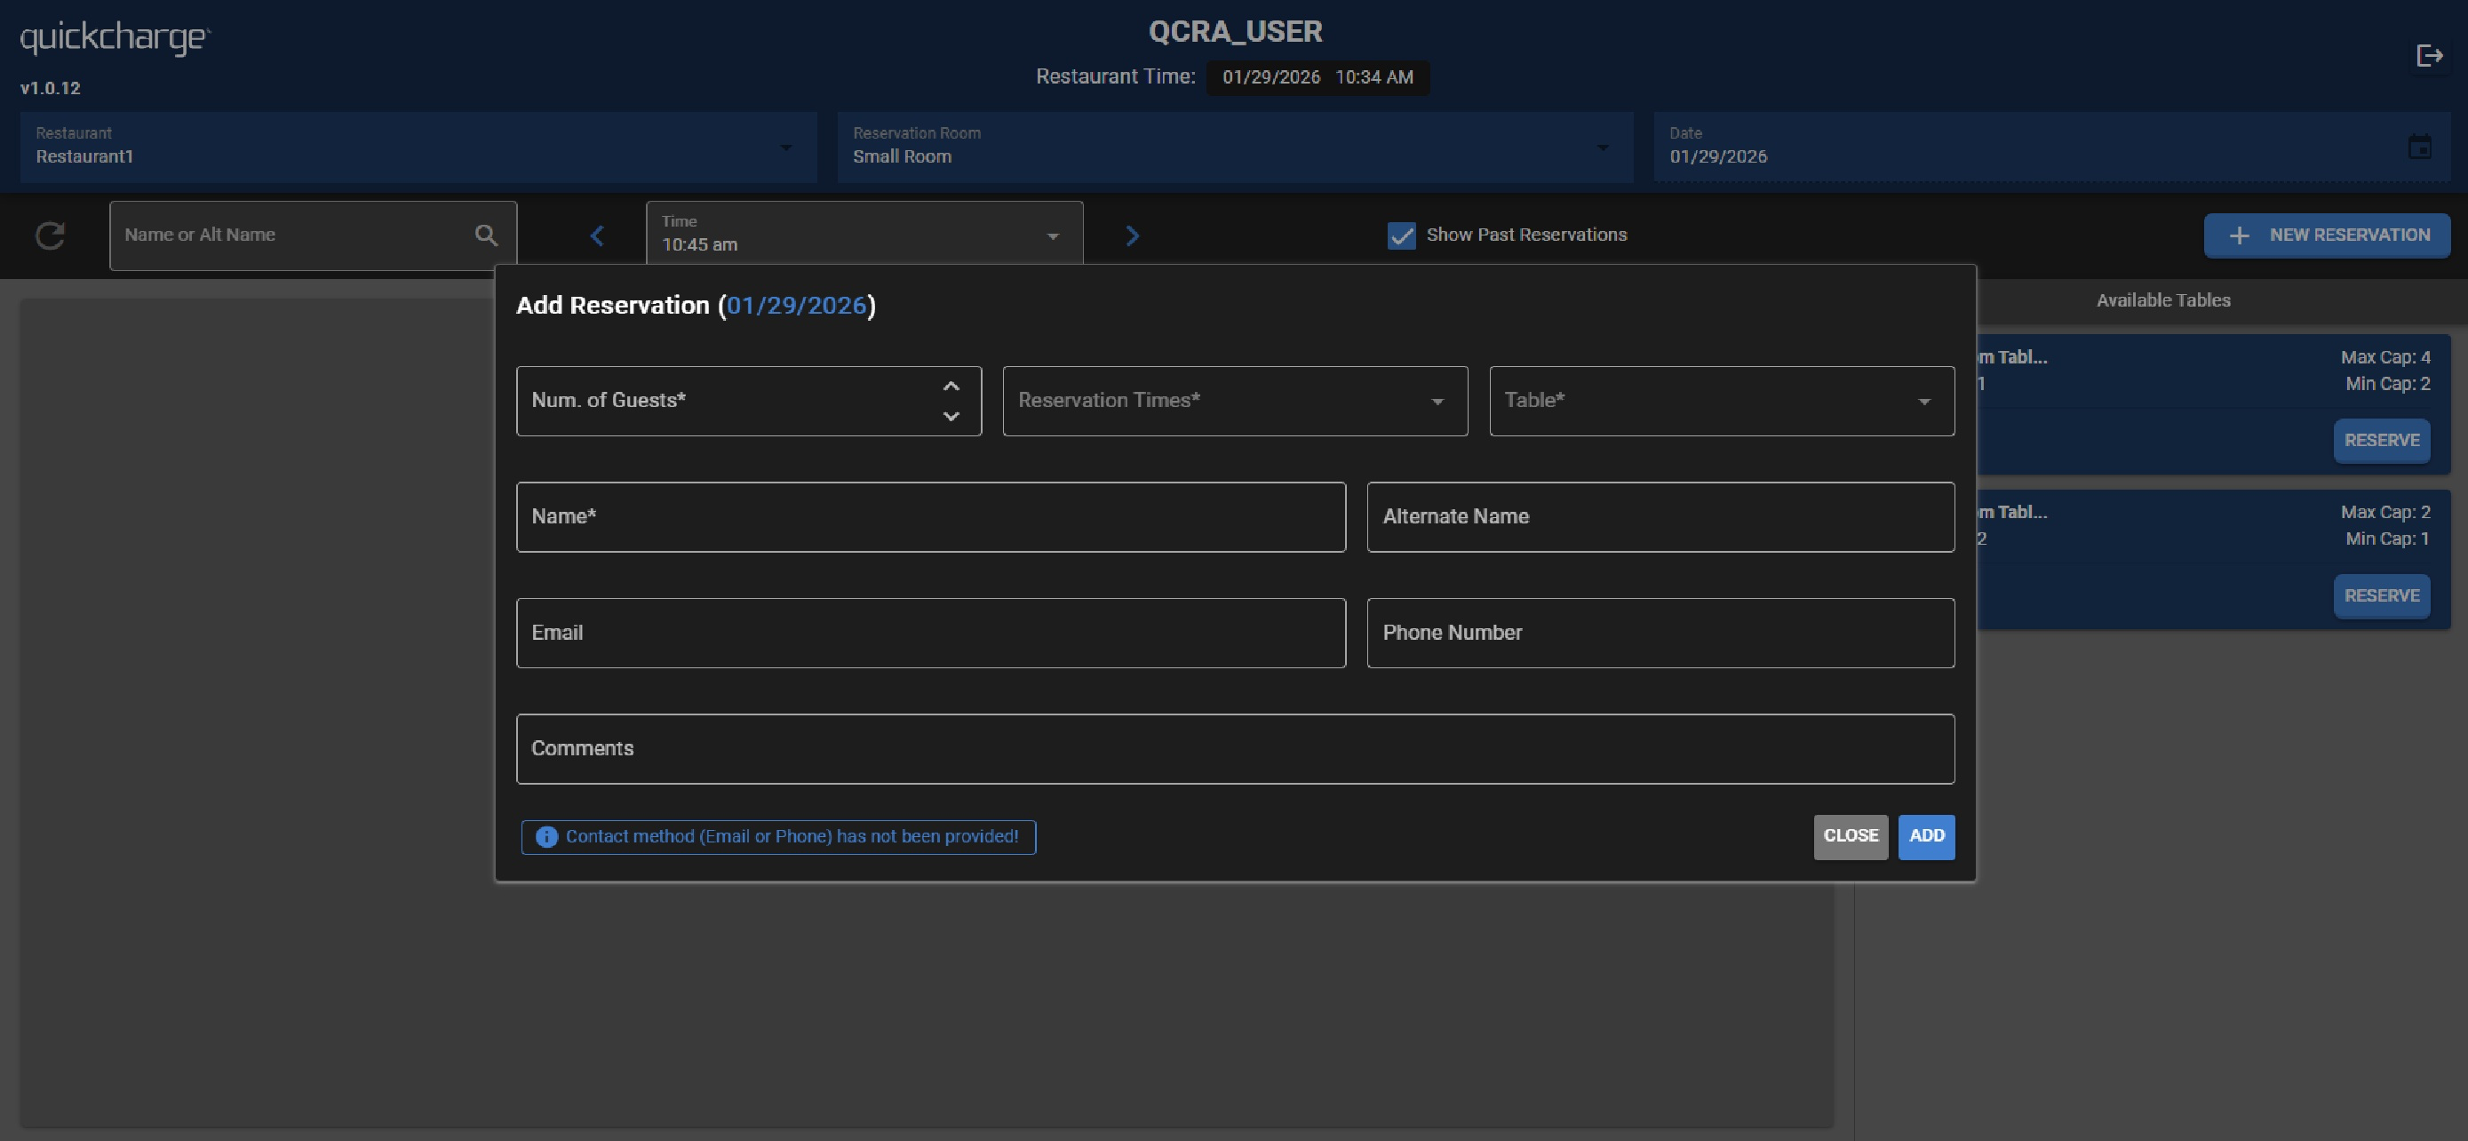This screenshot has height=1141, width=2468.
Task: Click the Name or Alt Name search box
Action: 313,235
